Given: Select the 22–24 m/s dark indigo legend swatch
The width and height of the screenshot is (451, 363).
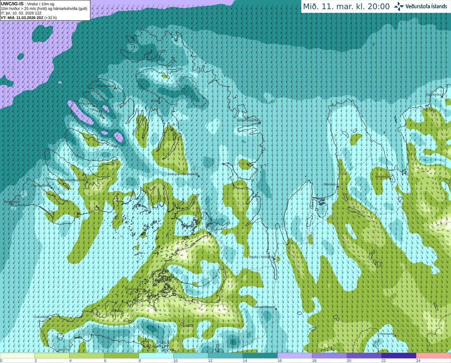Looking at the screenshot, I should tap(399, 356).
